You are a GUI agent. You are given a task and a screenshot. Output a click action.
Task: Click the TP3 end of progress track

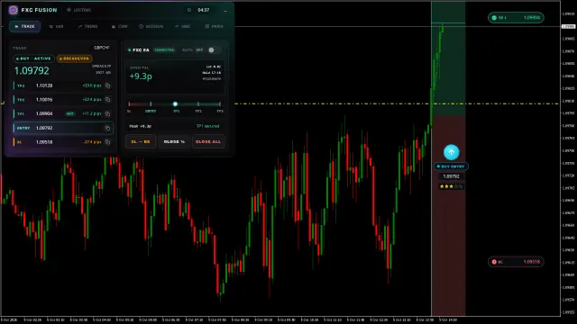[220, 104]
